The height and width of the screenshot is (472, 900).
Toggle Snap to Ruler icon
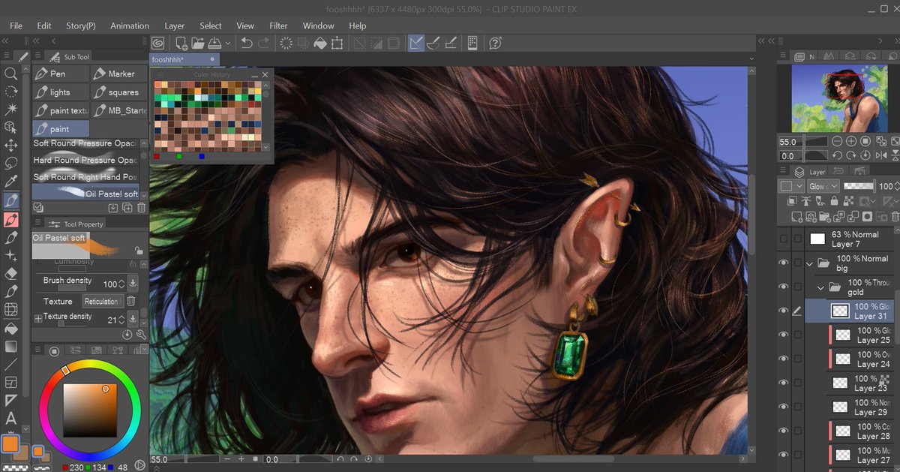tap(415, 44)
